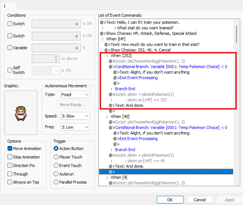Select the Autorun trigger
This screenshot has height=205, width=243.
pyautogui.click(x=56, y=174)
